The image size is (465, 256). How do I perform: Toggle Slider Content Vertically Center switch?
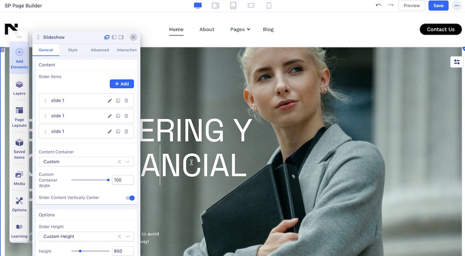[130, 198]
